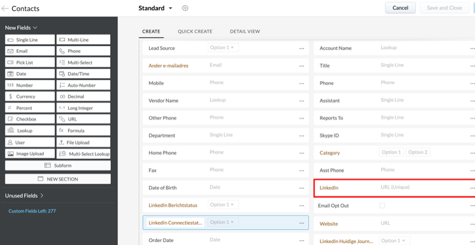475x245 pixels.
Task: Click Custom Fields Left: 277 link
Action: (32, 211)
